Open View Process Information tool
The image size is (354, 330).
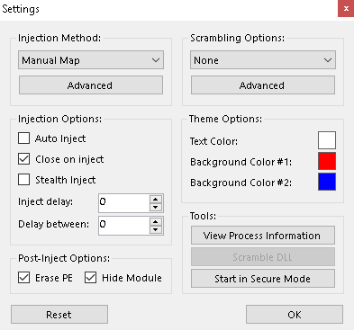(x=263, y=236)
